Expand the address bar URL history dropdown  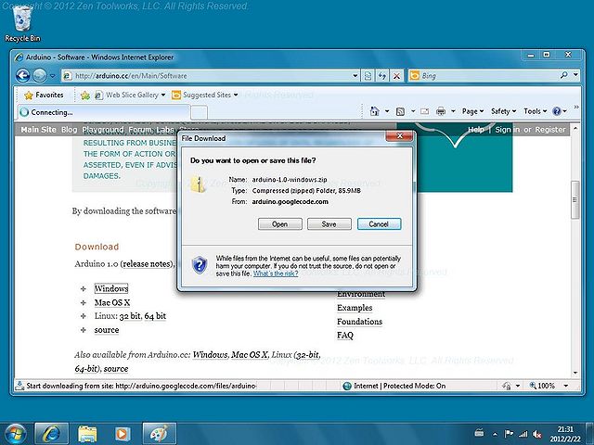(355, 76)
